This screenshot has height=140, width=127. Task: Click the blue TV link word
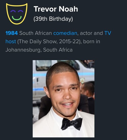(x=108, y=33)
